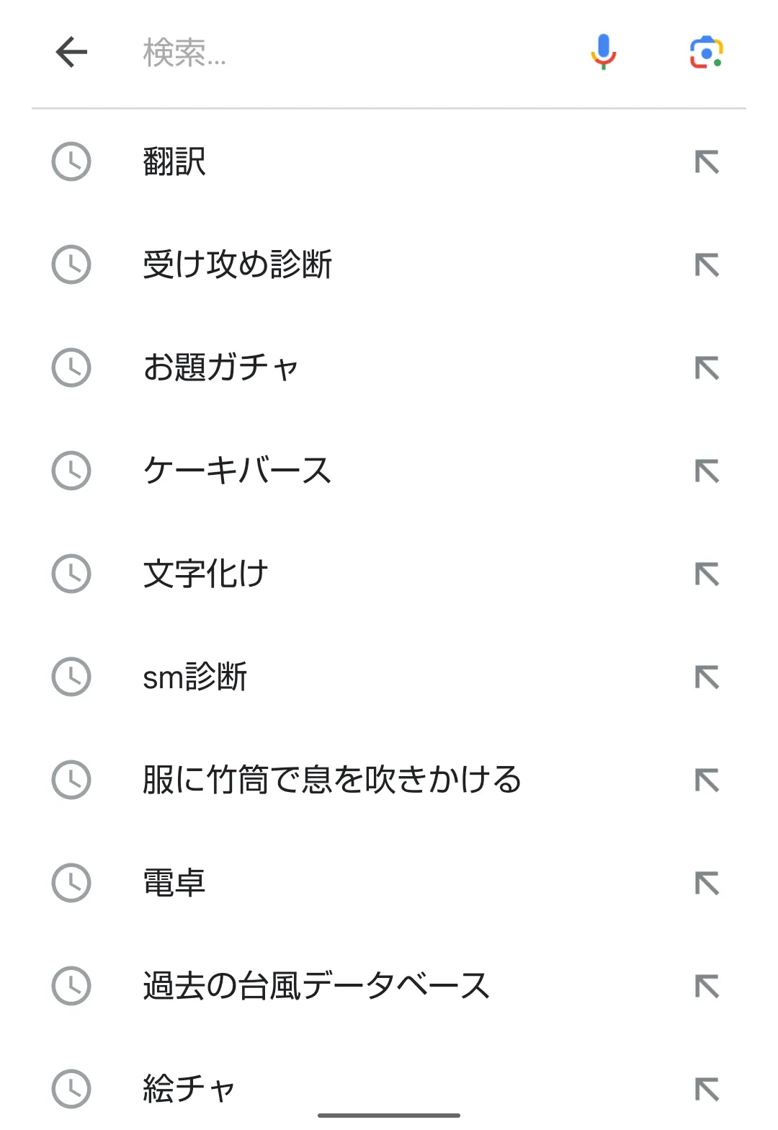Tap the sm診断 suggestion text
The width and height of the screenshot is (778, 1130).
click(x=194, y=677)
